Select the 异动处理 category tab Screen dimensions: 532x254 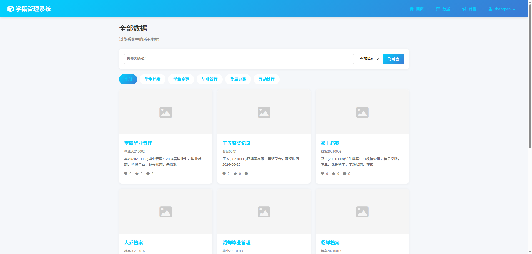[x=267, y=79]
